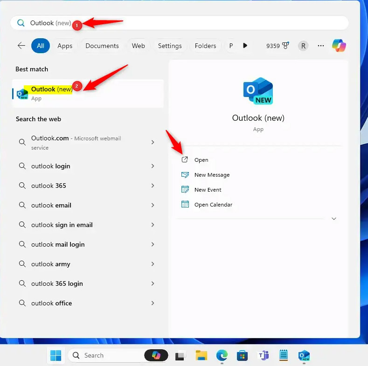Open the Outlook (new) best match result
The height and width of the screenshot is (366, 368).
point(88,94)
